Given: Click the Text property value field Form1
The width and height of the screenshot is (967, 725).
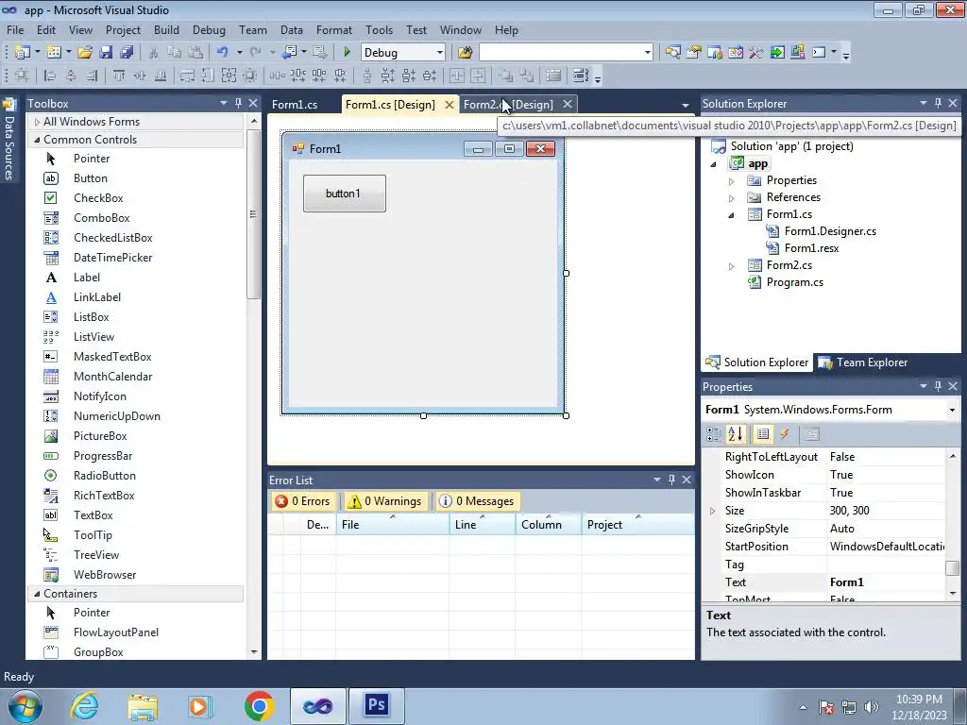Looking at the screenshot, I should (x=885, y=582).
